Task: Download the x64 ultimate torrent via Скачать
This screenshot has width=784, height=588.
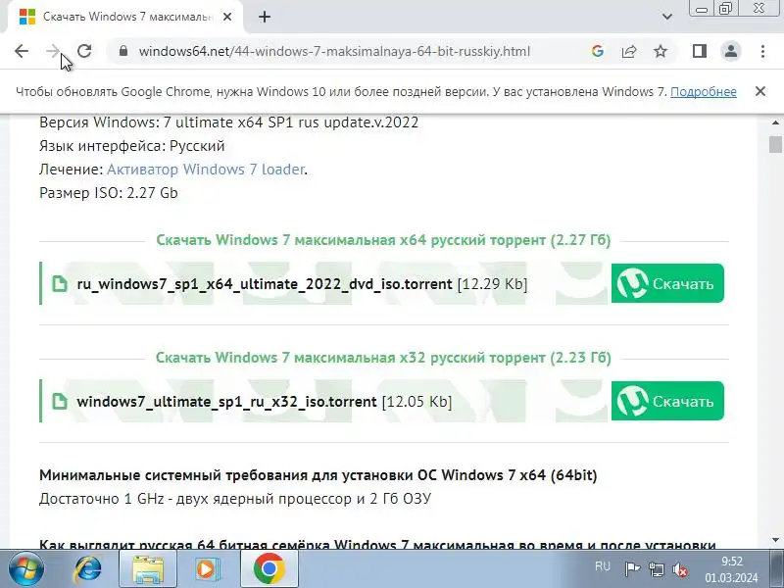Action: click(667, 283)
